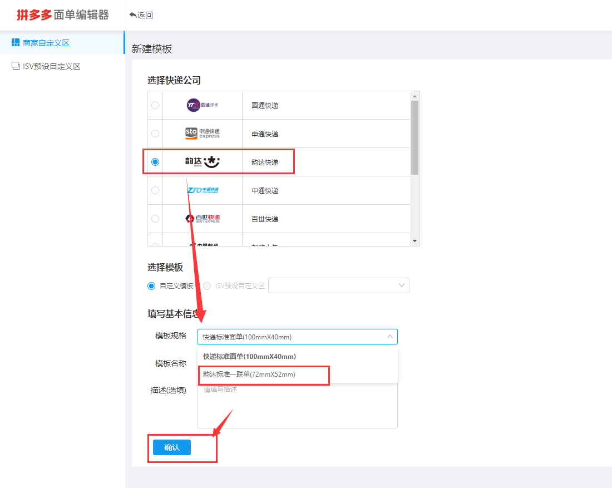Click the STO 申通 express logo
Viewport: 612px width, 488px height.
tap(203, 134)
